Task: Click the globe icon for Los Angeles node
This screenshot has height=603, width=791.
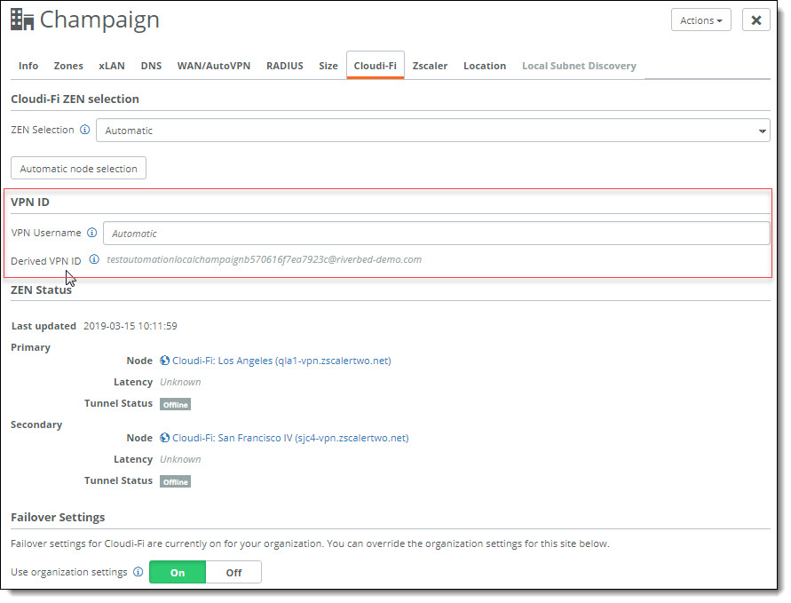Action: tap(164, 361)
